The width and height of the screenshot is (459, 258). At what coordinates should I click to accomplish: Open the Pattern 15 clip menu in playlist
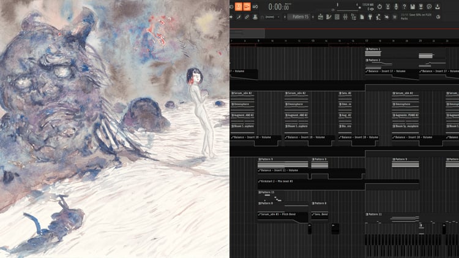tap(259, 192)
